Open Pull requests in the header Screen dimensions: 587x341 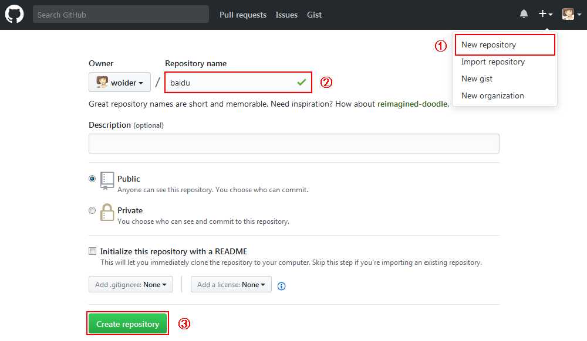click(243, 15)
